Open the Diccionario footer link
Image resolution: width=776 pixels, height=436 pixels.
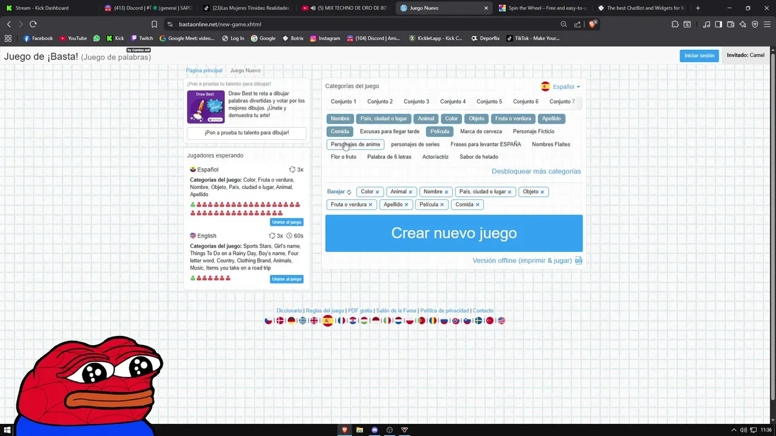pyautogui.click(x=289, y=311)
